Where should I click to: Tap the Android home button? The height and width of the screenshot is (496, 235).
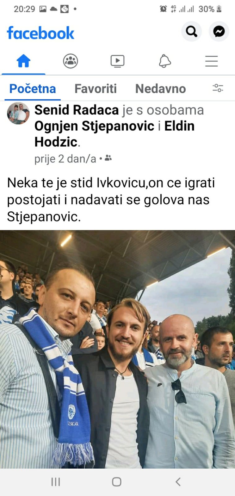click(x=117, y=482)
